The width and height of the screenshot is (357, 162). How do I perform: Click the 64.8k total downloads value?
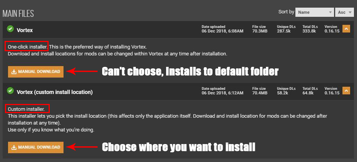308,93
